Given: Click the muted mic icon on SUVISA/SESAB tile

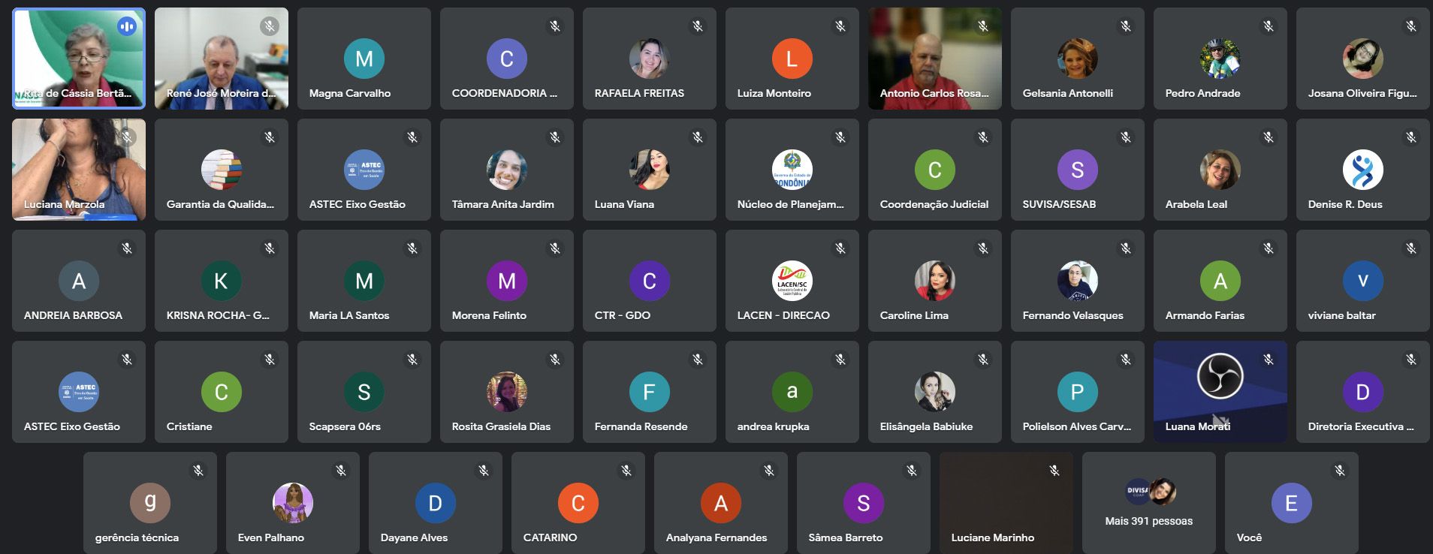Looking at the screenshot, I should coord(1126,137).
